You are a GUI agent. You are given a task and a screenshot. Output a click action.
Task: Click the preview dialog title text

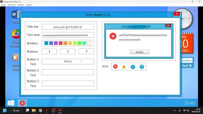135,26
